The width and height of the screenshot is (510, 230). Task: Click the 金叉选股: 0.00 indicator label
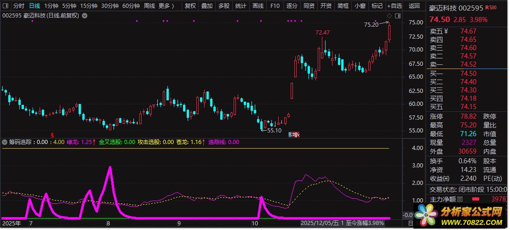click(x=117, y=142)
